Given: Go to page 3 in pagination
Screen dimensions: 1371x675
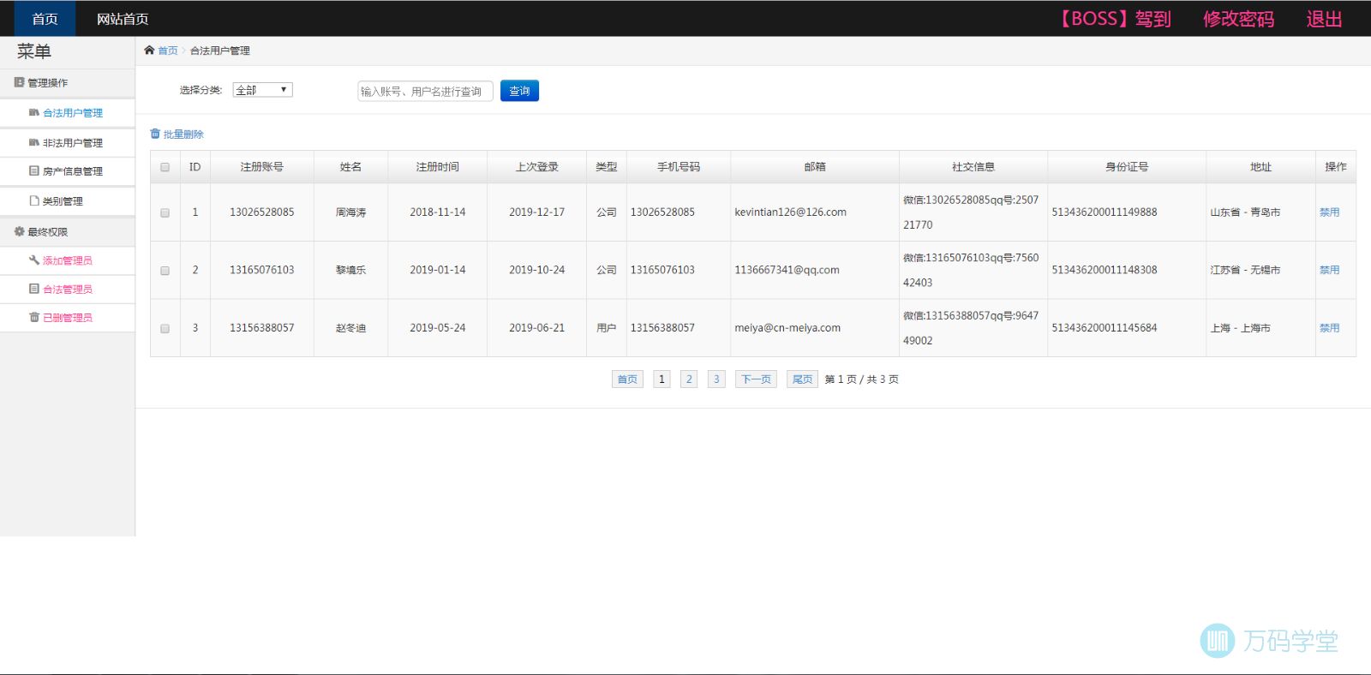Looking at the screenshot, I should point(716,379).
